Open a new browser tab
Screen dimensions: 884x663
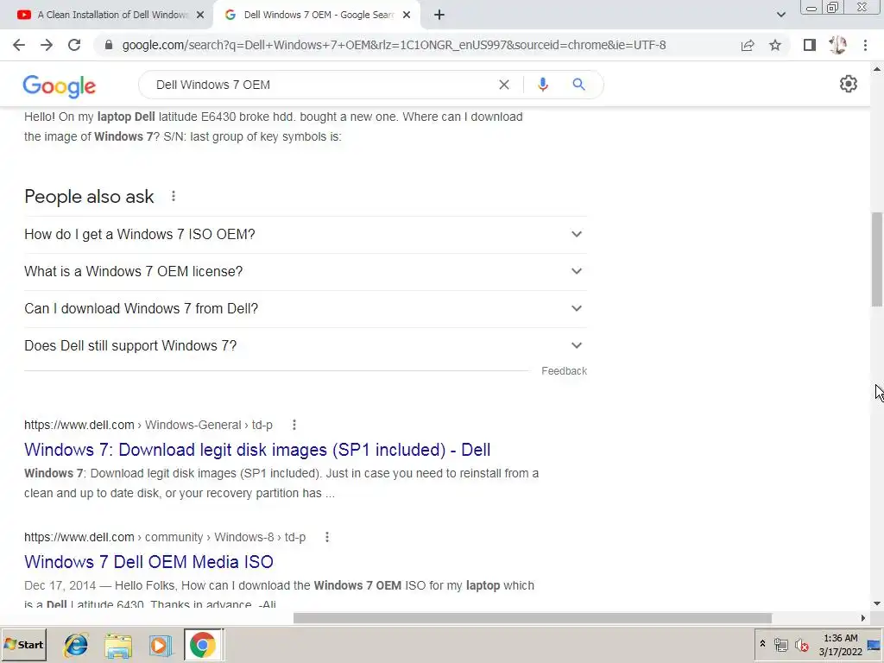tap(439, 15)
